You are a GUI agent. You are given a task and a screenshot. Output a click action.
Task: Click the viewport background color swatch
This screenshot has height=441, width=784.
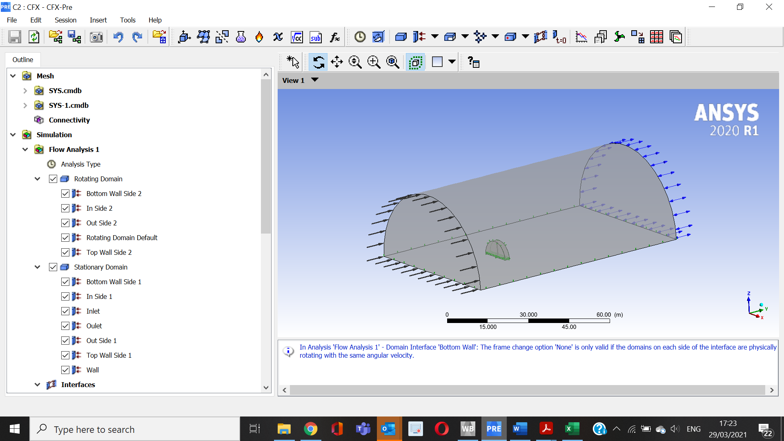pyautogui.click(x=437, y=62)
